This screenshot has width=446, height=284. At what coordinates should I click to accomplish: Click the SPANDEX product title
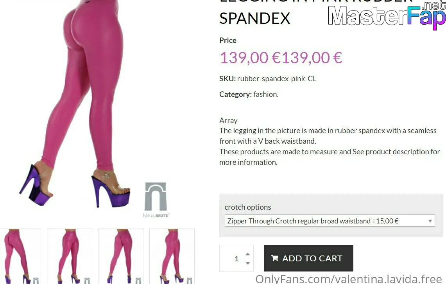(x=254, y=18)
